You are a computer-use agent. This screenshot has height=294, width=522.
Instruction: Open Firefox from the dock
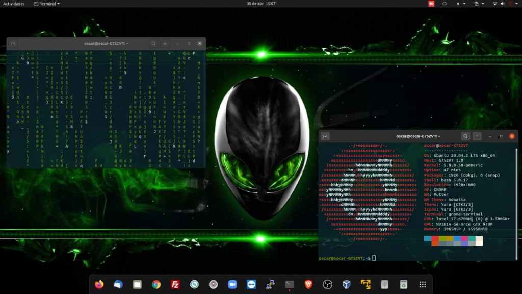click(99, 284)
